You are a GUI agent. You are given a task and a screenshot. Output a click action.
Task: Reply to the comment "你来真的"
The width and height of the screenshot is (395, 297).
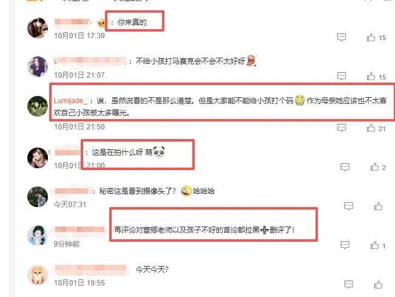342,37
